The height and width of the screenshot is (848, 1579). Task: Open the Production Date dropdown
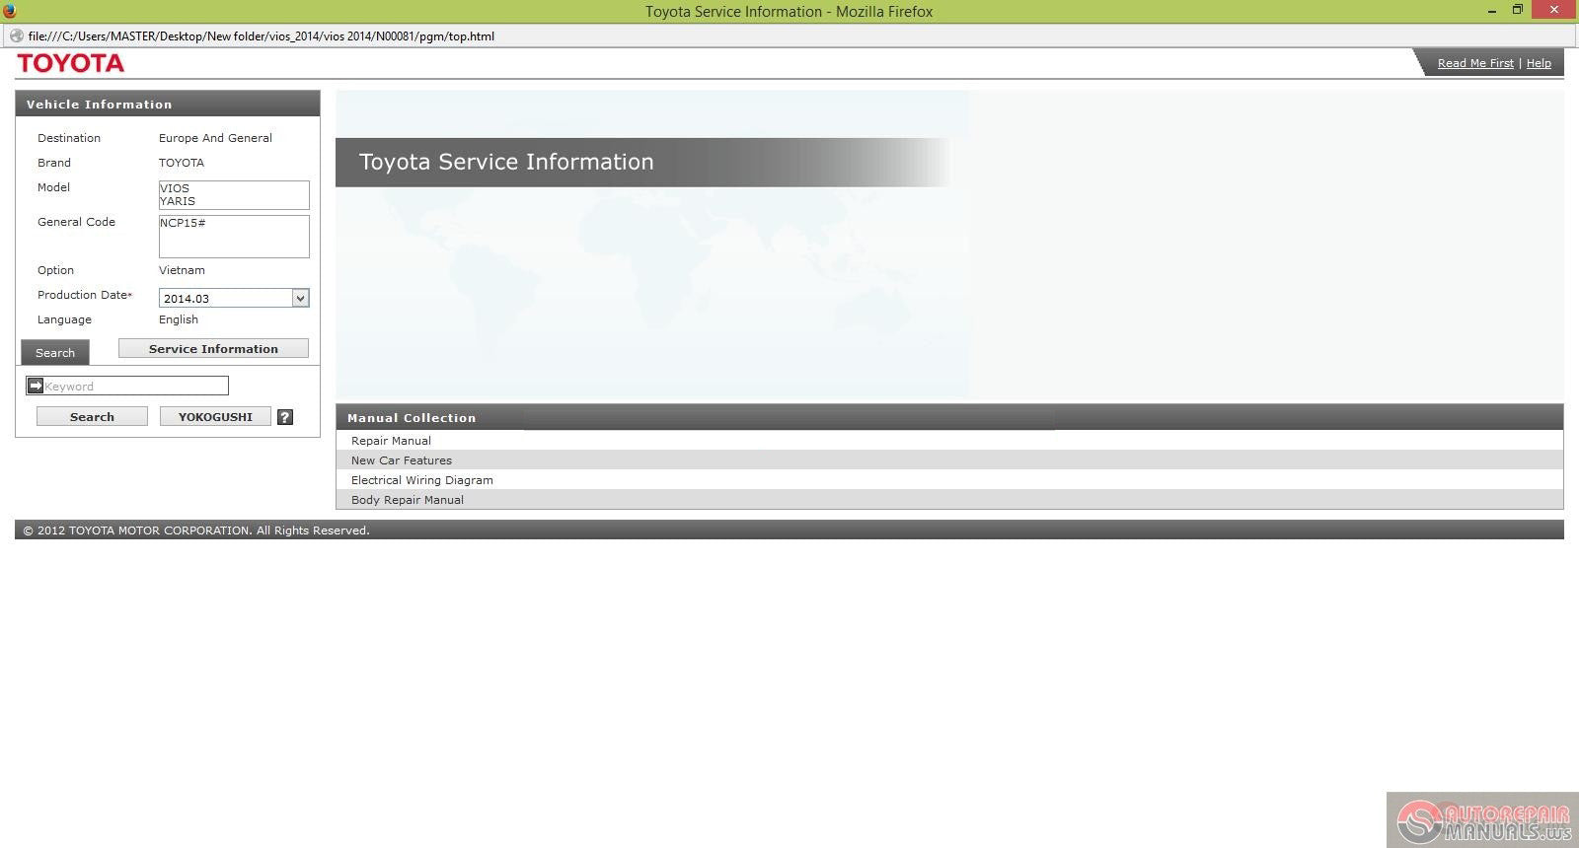pos(300,298)
